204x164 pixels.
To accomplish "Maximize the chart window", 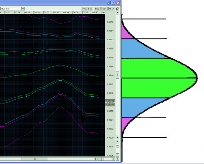I will 114,3.
